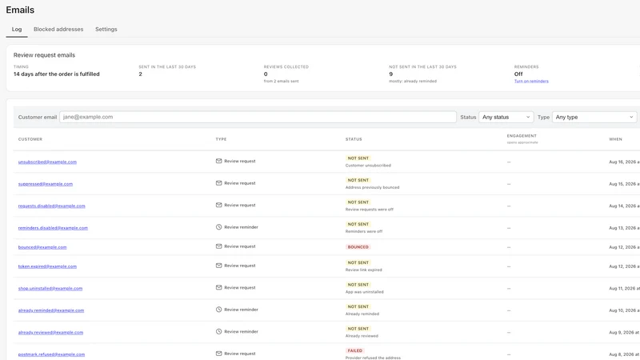Click the STATUS column header
The width and height of the screenshot is (640, 360).
click(x=354, y=139)
